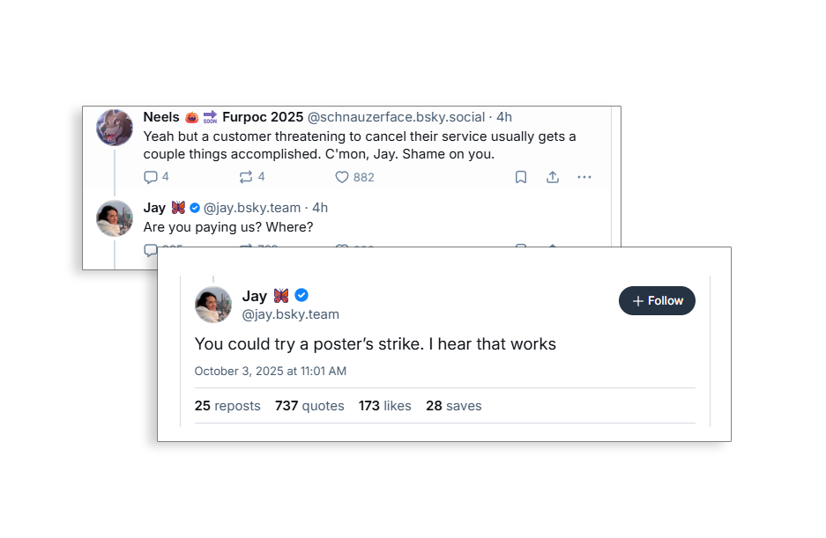Like Neels's post with the heart icon
This screenshot has width=826, height=538.
(x=342, y=177)
